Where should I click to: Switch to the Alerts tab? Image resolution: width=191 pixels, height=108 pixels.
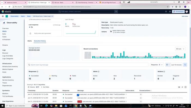pos(29,41)
